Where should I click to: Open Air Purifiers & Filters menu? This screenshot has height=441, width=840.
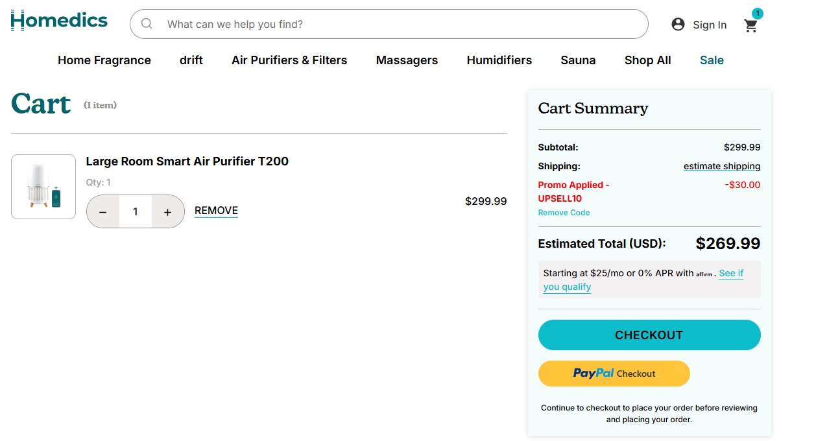pos(289,60)
